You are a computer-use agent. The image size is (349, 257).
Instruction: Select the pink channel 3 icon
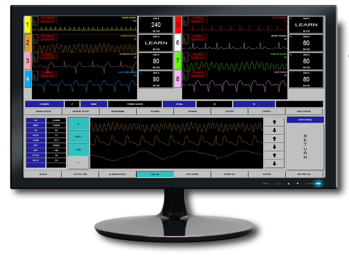(27, 61)
